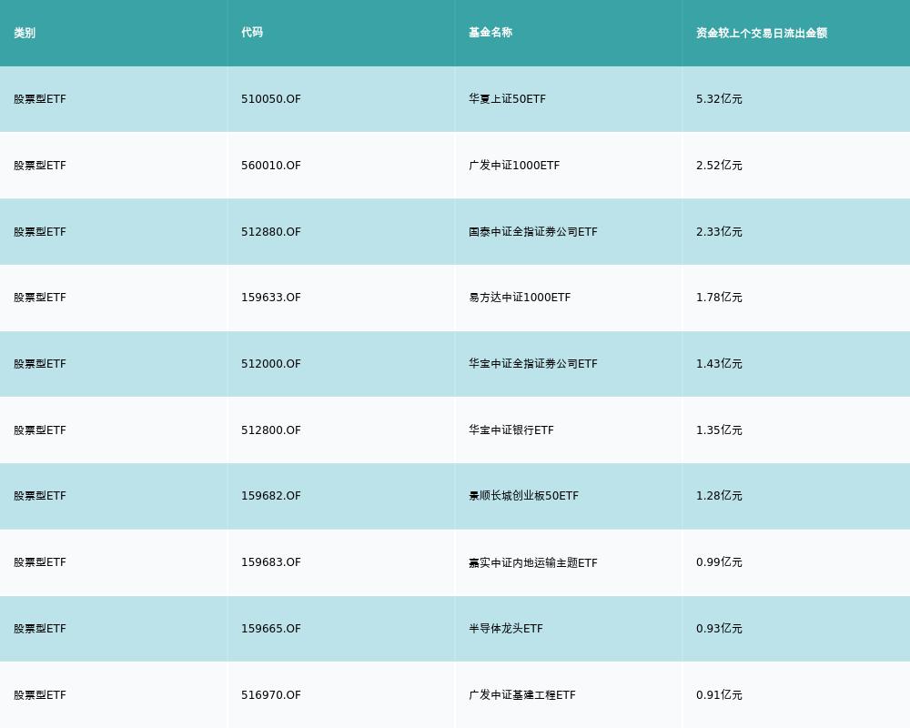Click the 代码 column header
Viewport: 910px width, 728px height.
coord(252,33)
